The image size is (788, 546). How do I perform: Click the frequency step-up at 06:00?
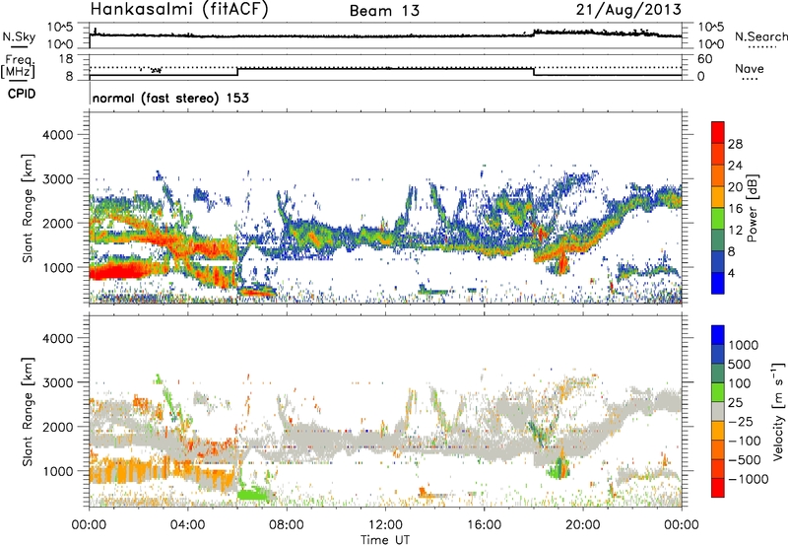tap(237, 71)
